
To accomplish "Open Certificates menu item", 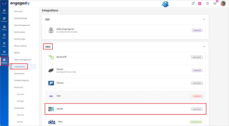I will click(x=19, y=108).
